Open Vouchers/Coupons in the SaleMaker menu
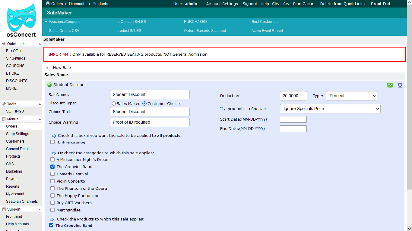The height and width of the screenshot is (231, 412). tap(65, 22)
